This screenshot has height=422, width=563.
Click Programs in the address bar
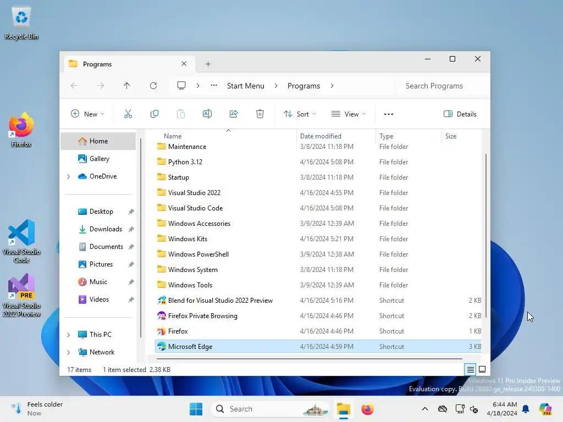coord(303,86)
